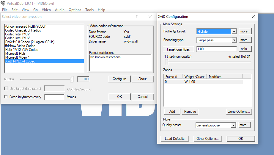Click the calc... button
The image size is (274, 155).
coord(245,49)
